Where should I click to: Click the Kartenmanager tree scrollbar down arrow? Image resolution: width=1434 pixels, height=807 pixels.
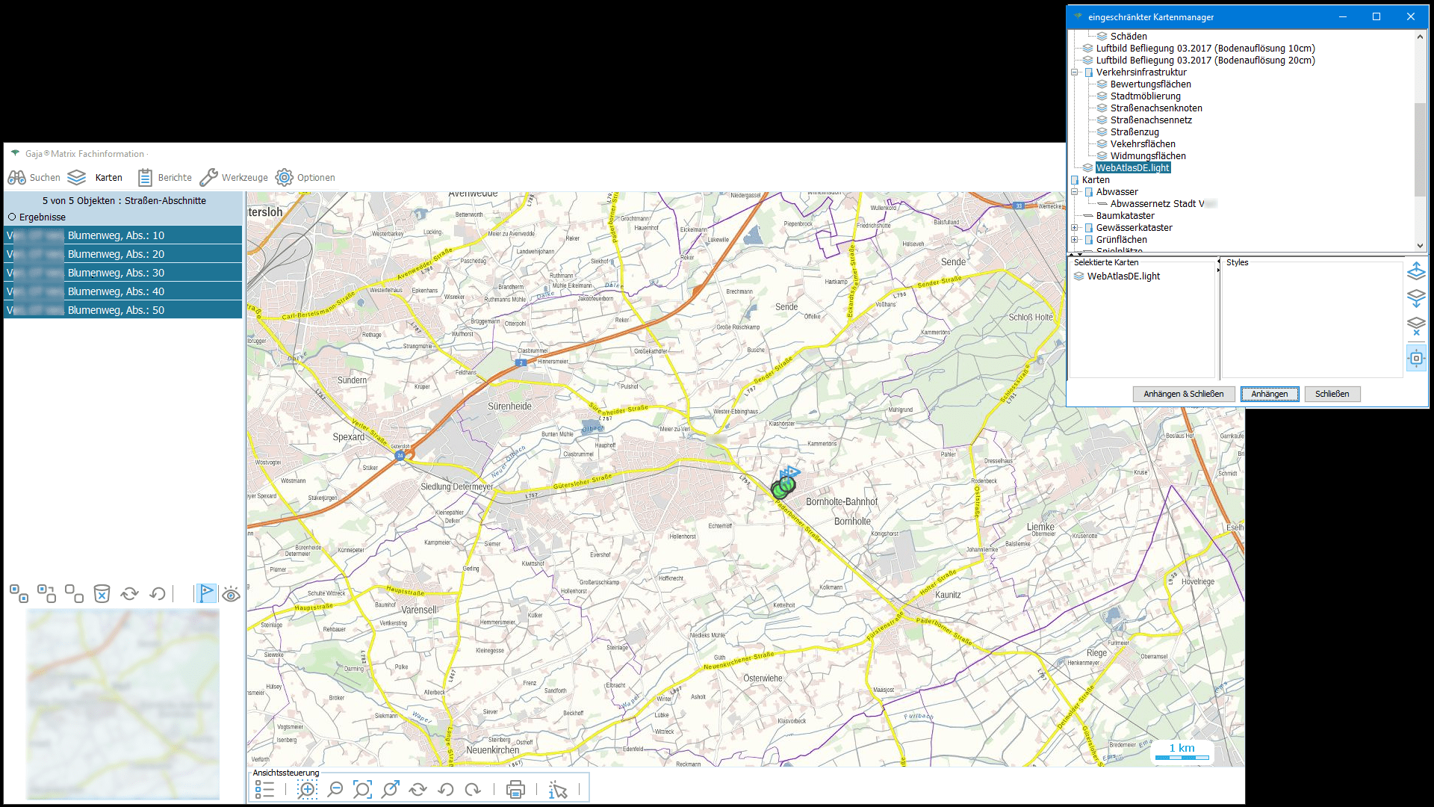(x=1420, y=245)
